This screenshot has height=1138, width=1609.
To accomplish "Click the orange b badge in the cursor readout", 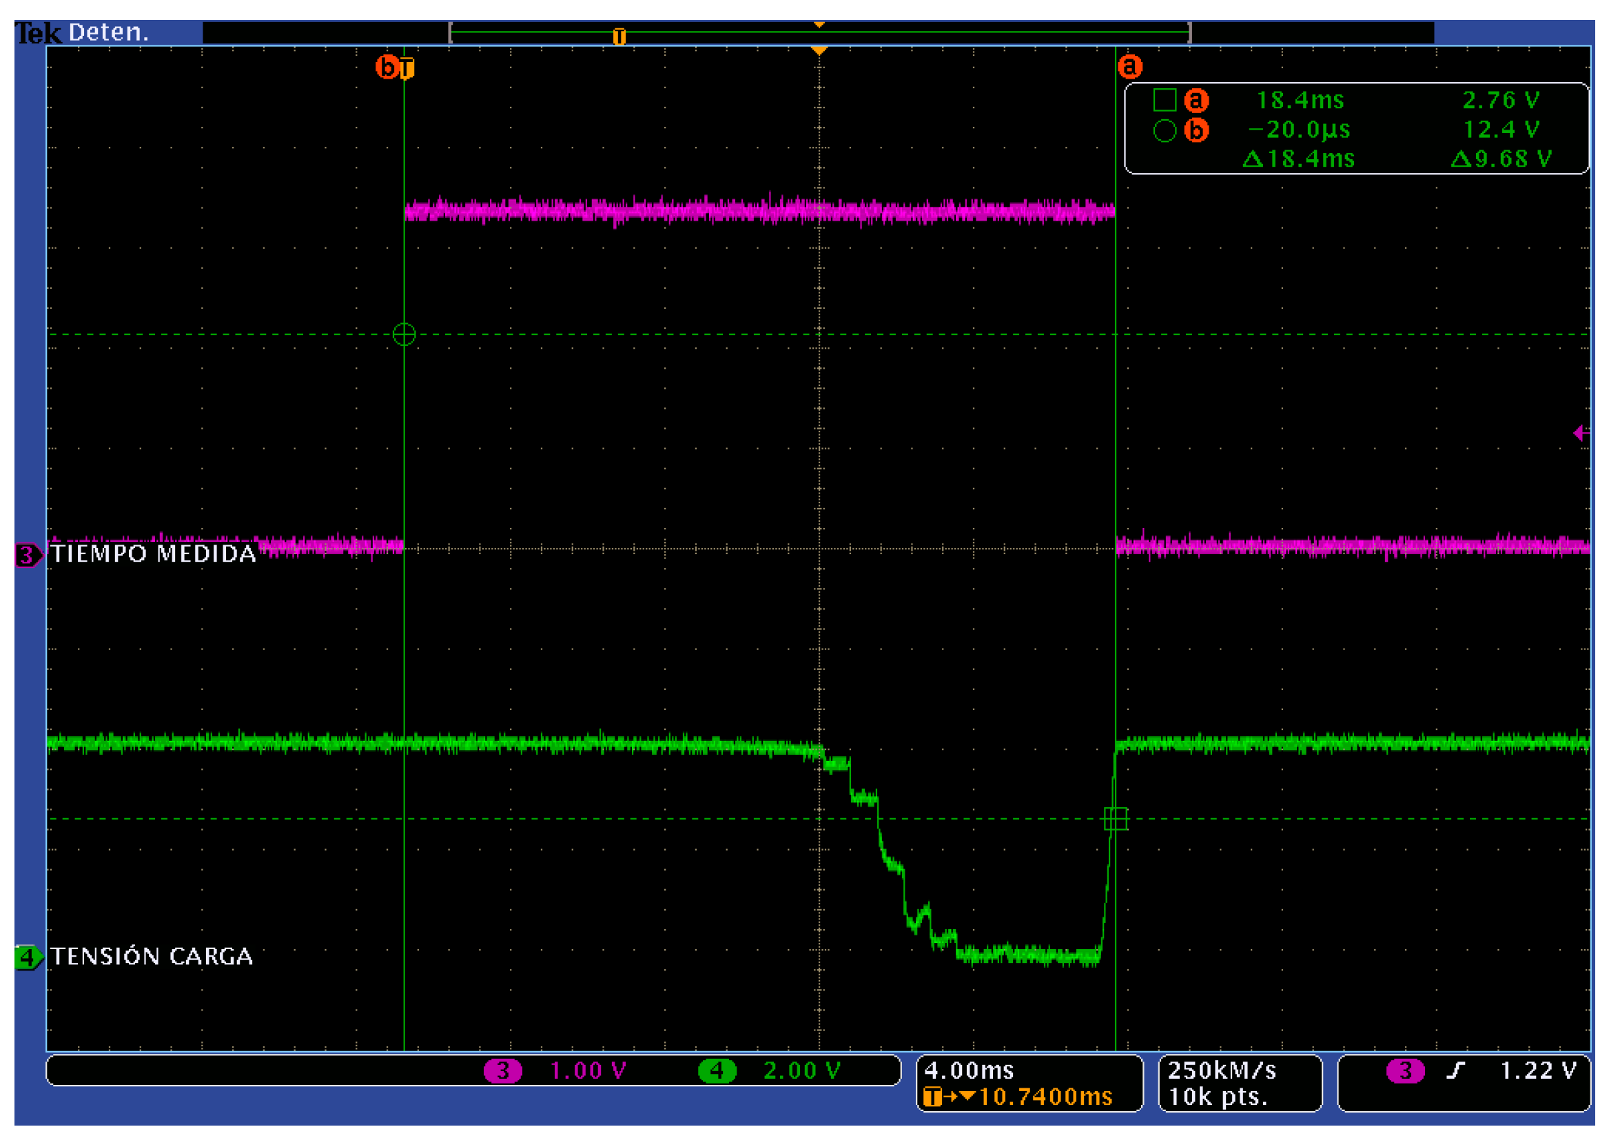I will (x=1196, y=130).
